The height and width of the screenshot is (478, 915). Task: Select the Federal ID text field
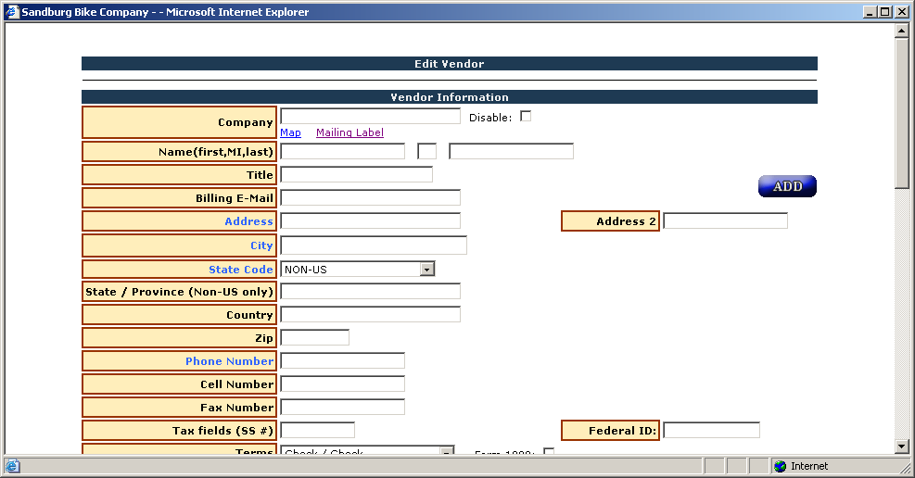[x=711, y=430]
